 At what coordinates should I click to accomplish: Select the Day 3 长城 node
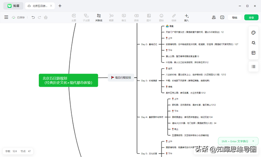(x=149, y=81)
